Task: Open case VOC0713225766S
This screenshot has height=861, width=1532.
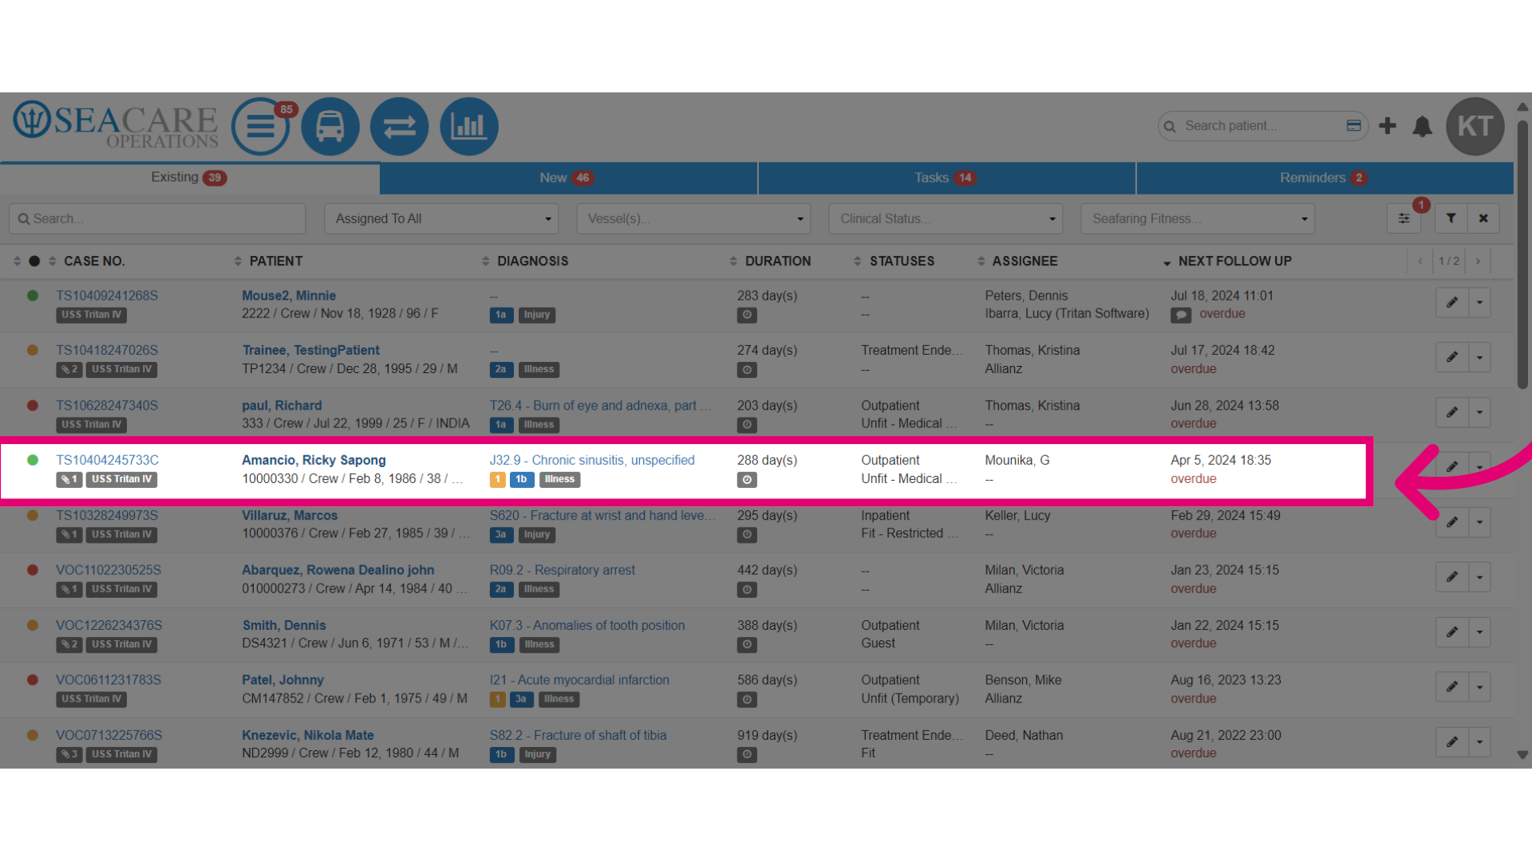Action: 109,735
